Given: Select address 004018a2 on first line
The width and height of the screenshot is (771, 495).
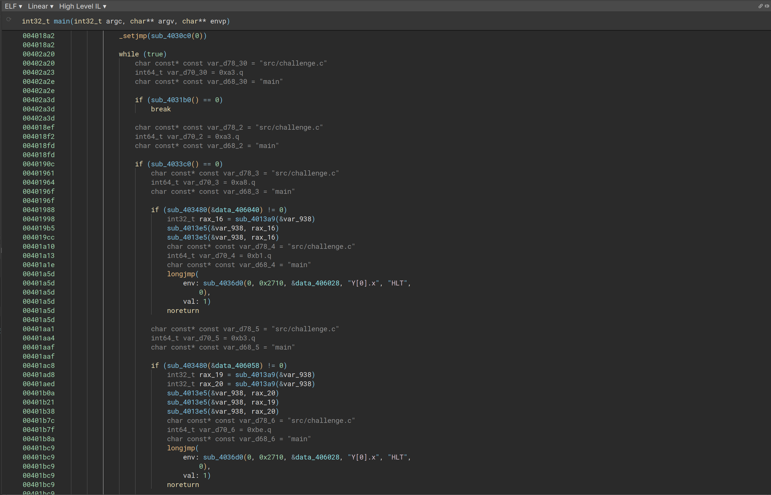Looking at the screenshot, I should click(39, 36).
